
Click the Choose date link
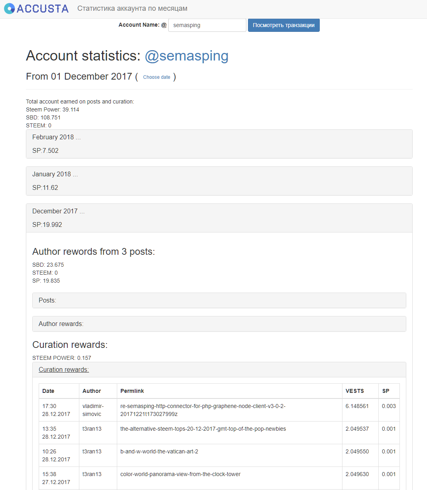pos(157,77)
